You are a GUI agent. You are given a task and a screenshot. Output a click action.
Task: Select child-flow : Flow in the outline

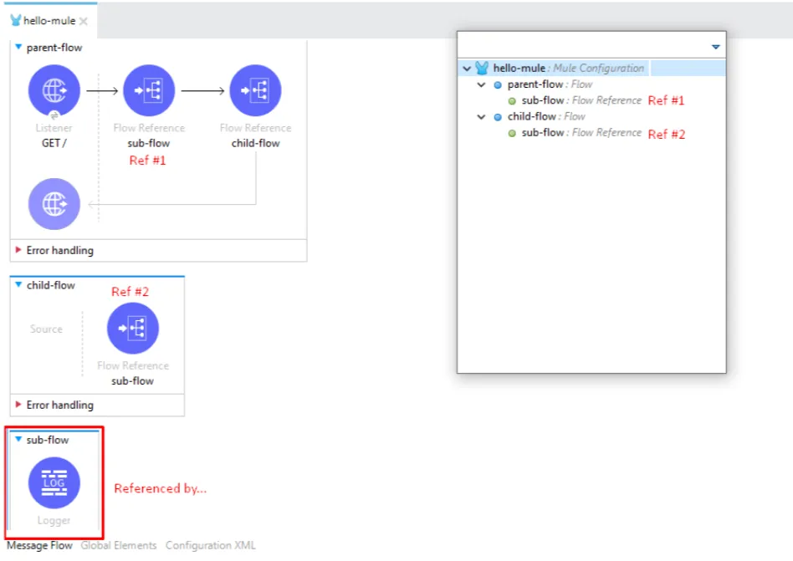546,117
